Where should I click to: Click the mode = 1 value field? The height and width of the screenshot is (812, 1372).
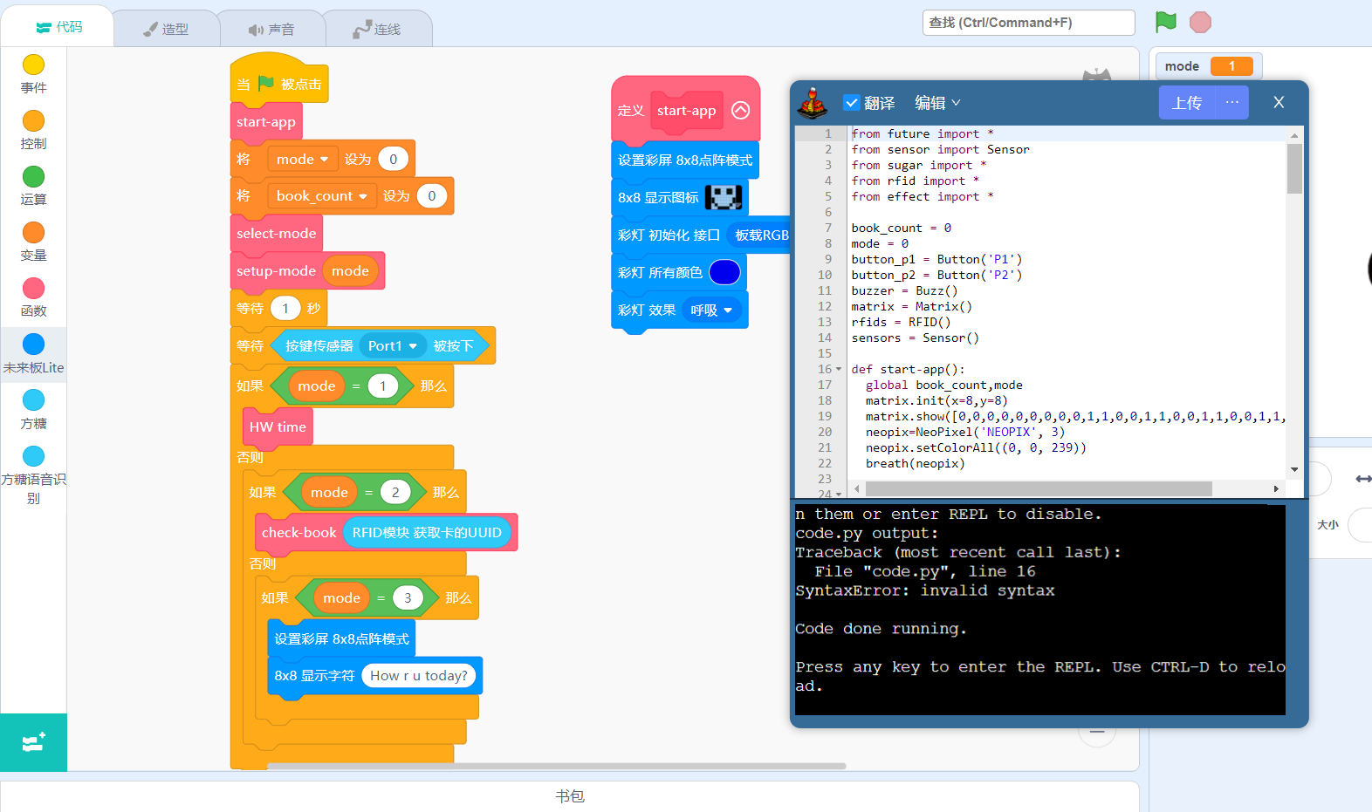(x=382, y=386)
